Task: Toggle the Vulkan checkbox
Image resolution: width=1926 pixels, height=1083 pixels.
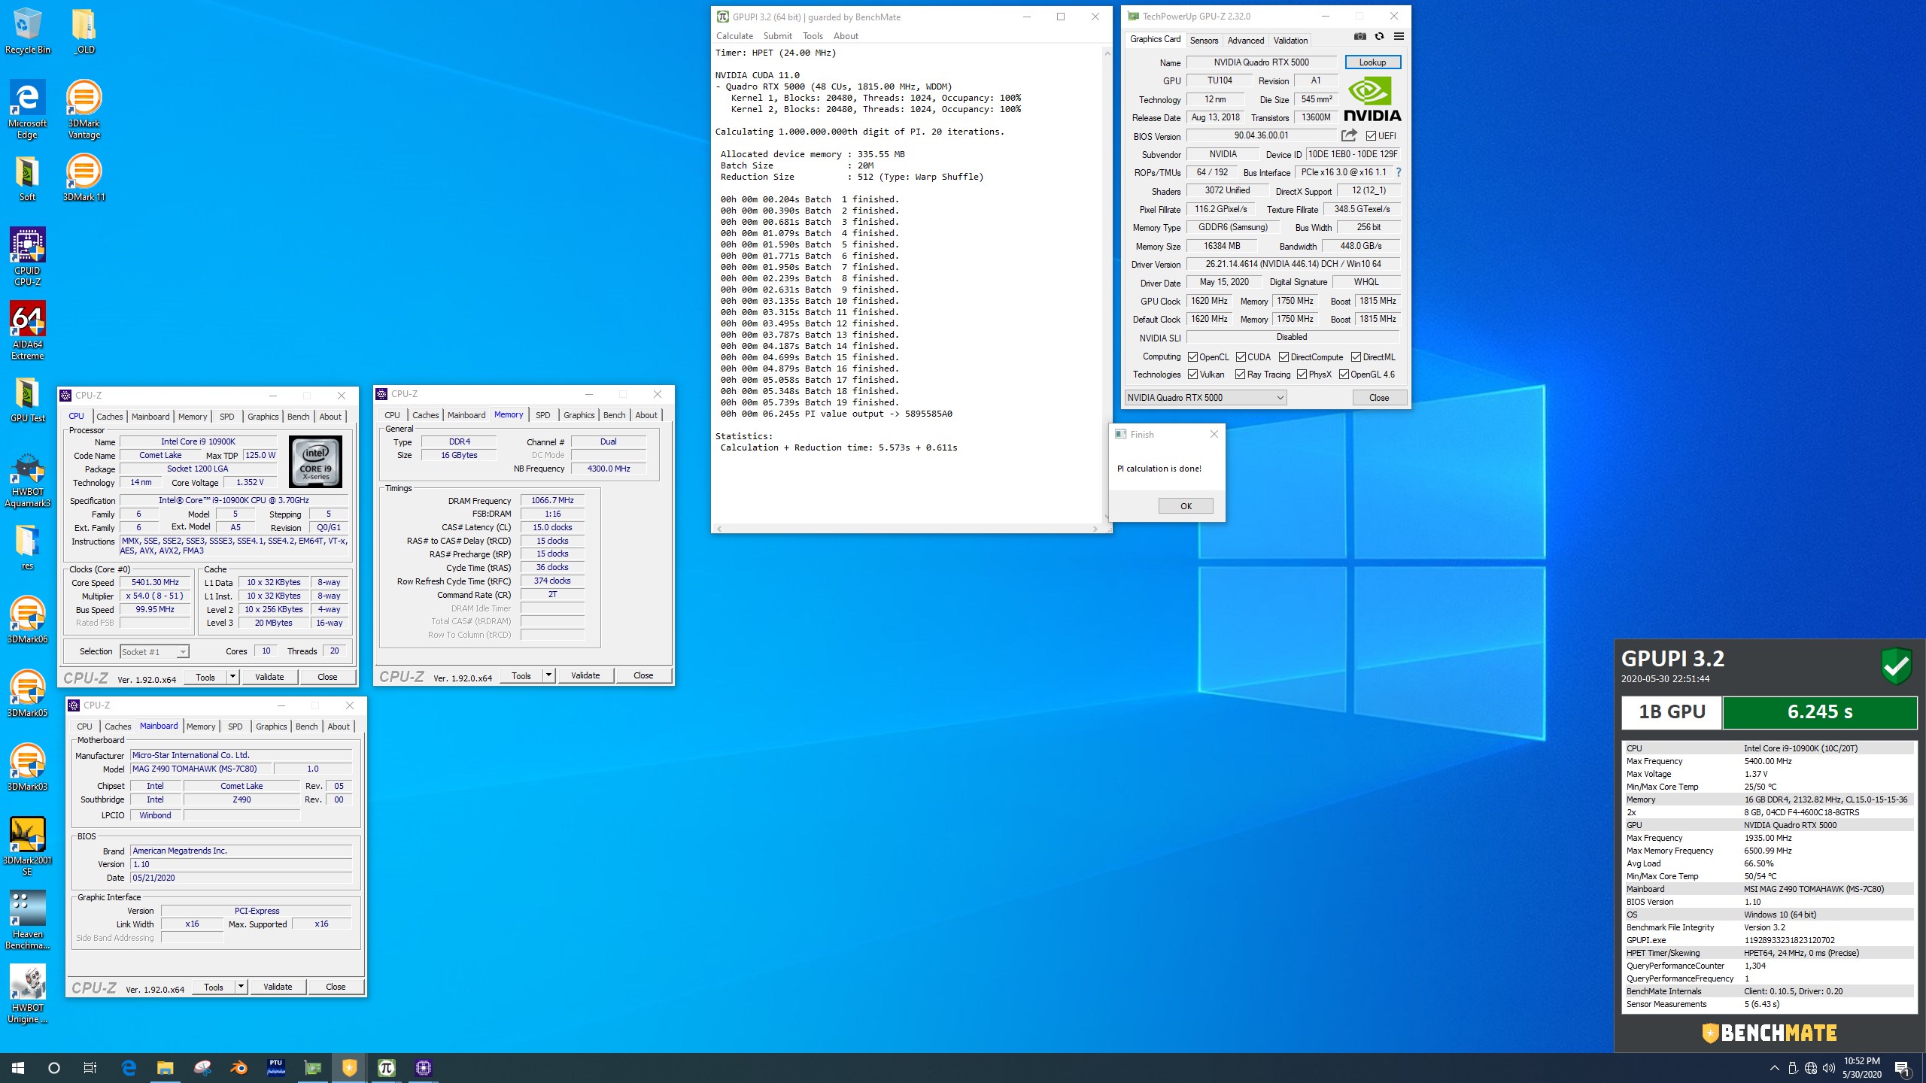Action: point(1192,375)
